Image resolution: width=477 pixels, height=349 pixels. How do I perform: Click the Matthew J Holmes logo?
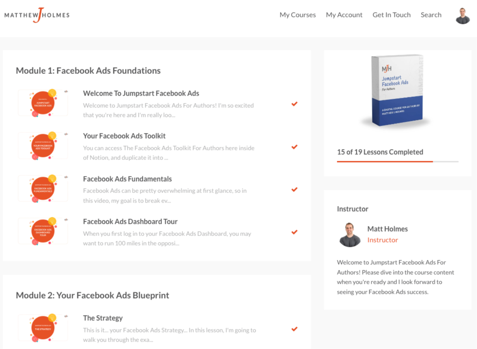[x=37, y=15]
